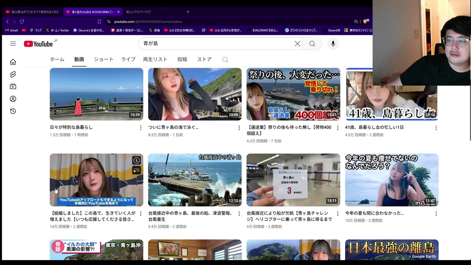Open more options for 41歳、島暮らし女の忙しい1日
The image size is (471, 265).
point(436,128)
